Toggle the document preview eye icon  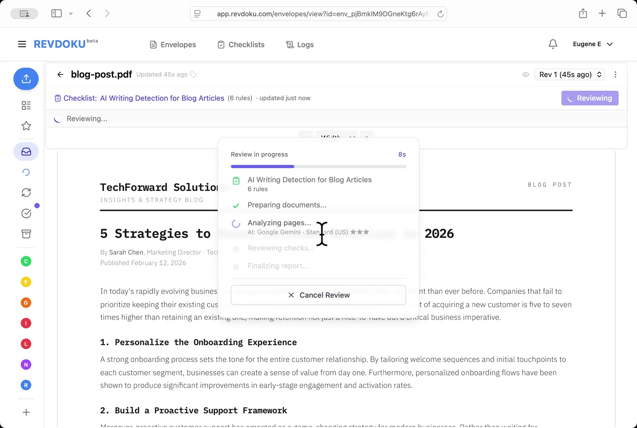525,74
